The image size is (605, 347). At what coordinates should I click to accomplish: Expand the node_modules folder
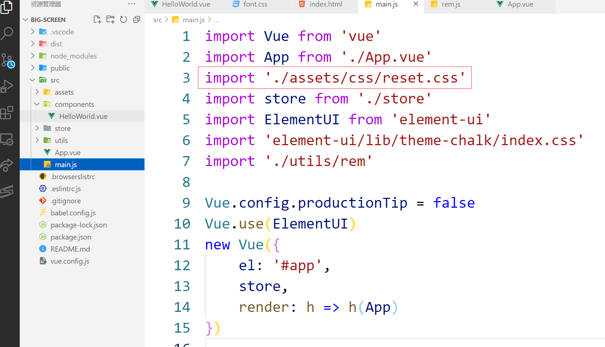coord(33,56)
